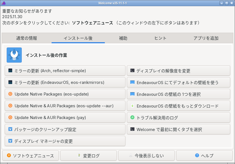Click the question mark icon on ヘルプ button
Screen dimensions: 235x164
click(x=197, y=155)
